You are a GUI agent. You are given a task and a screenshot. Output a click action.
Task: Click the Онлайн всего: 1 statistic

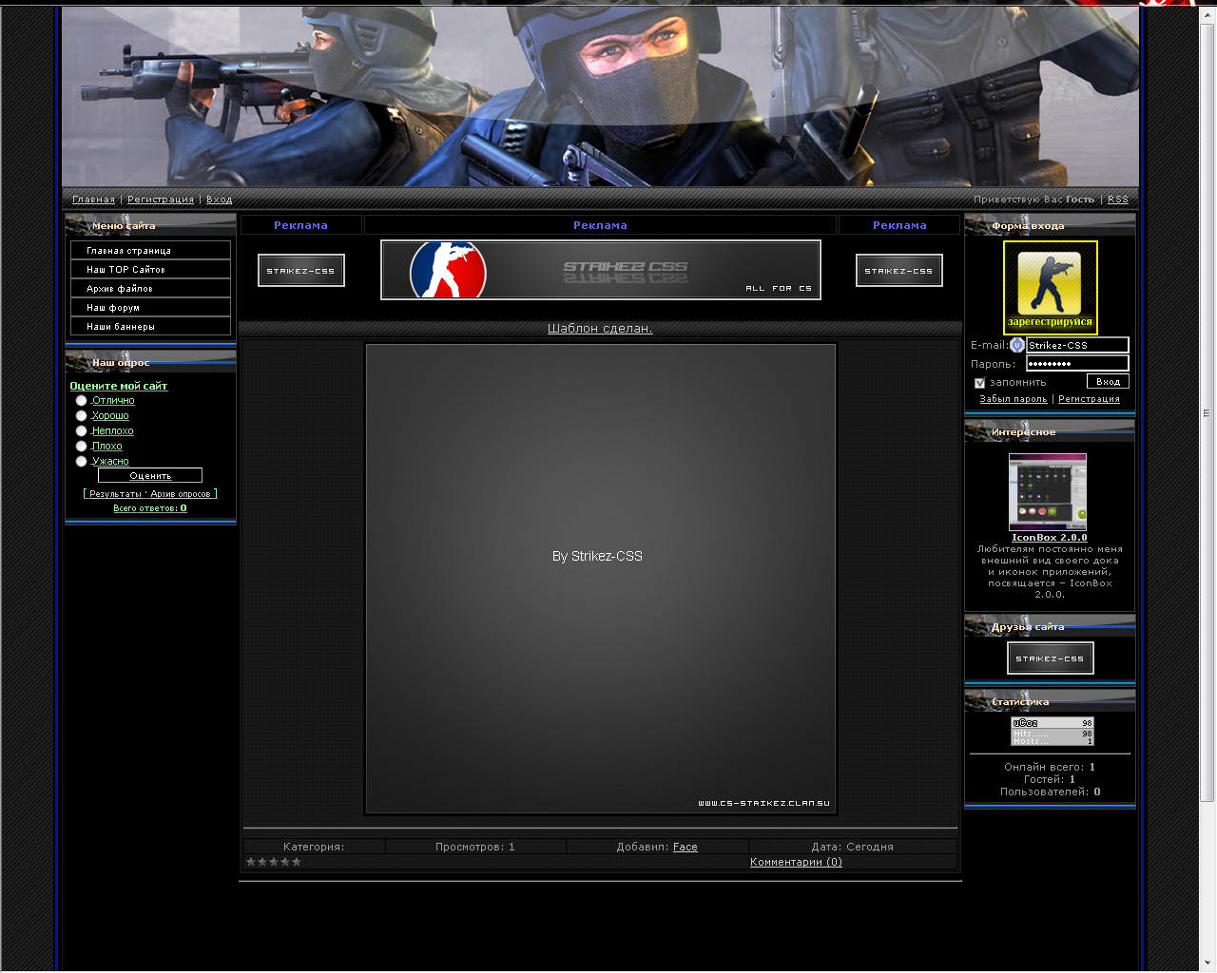click(x=1050, y=767)
